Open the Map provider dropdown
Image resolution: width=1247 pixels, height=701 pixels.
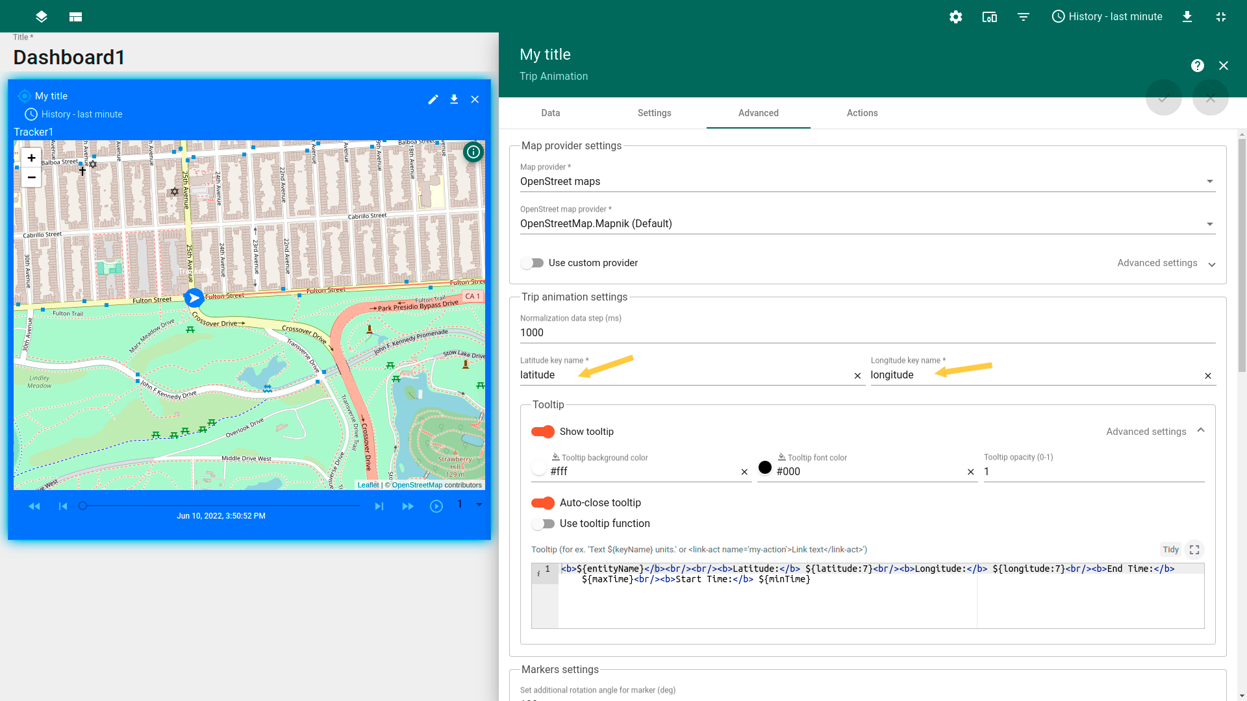point(868,182)
